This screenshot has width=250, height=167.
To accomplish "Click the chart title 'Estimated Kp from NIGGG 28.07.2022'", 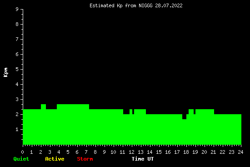I will (x=136, y=5).
